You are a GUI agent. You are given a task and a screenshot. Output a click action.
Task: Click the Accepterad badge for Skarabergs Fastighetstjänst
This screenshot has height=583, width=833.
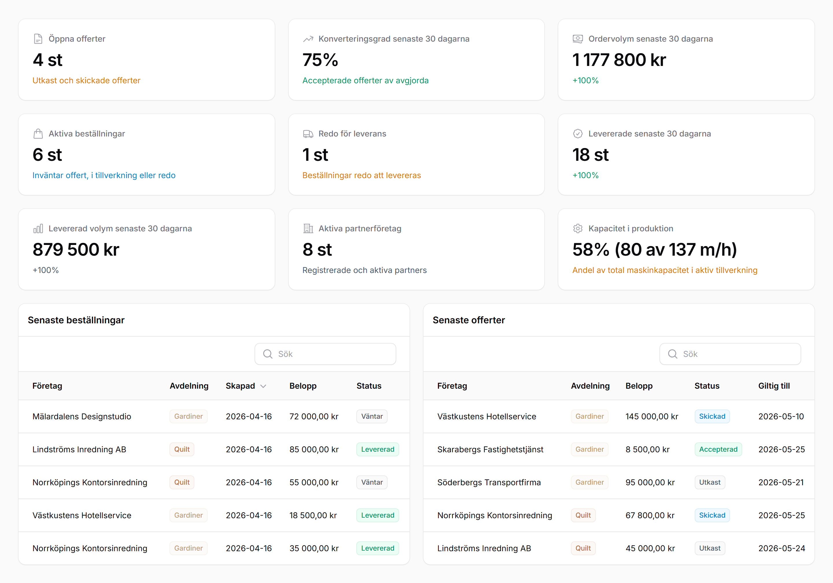pos(718,449)
